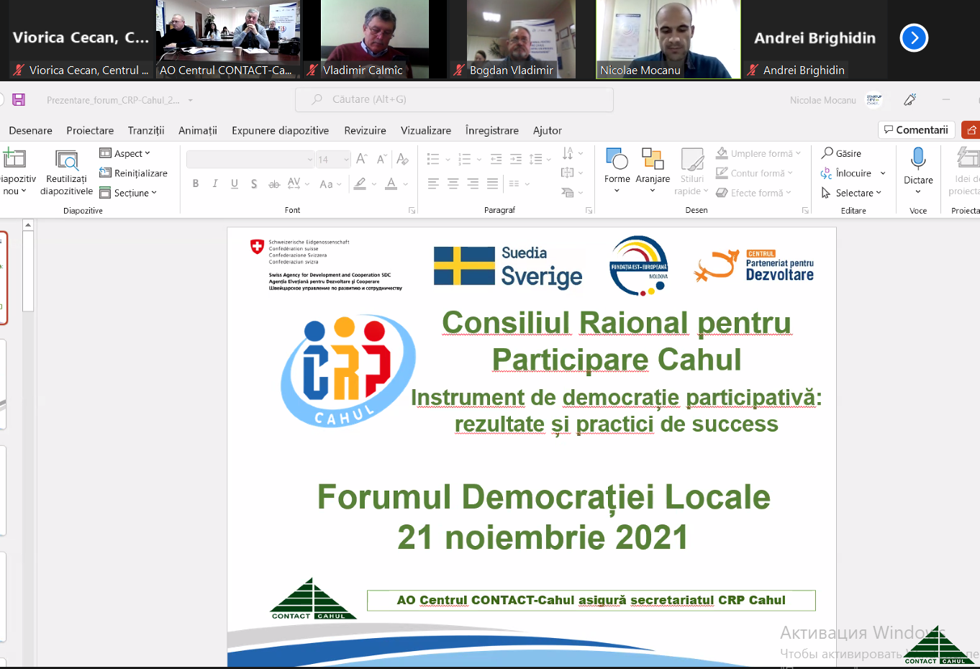Click the Comentarii button
Image resolution: width=980 pixels, height=669 pixels.
point(916,130)
